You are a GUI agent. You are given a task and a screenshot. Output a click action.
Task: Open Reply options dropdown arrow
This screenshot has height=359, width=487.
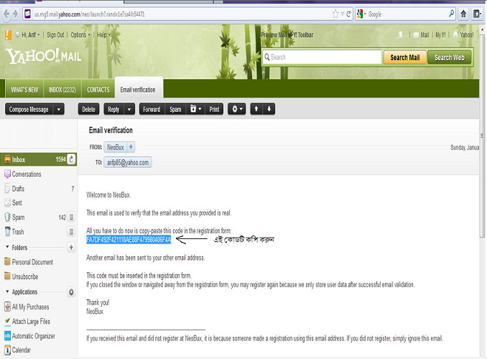[x=129, y=109]
